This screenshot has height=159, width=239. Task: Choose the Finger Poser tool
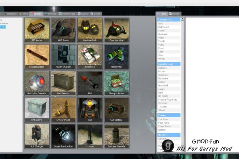point(169,126)
